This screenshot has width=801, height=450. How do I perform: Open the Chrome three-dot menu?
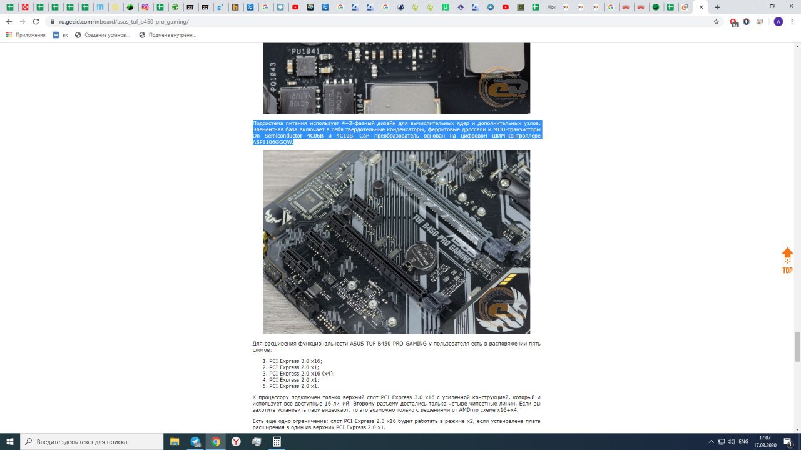coord(792,21)
